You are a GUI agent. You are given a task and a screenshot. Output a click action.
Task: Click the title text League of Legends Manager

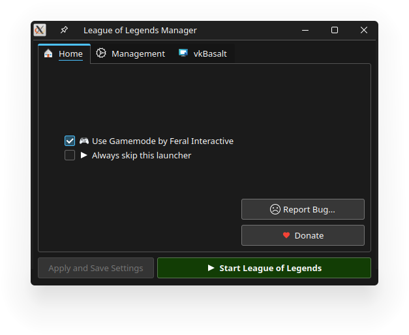click(140, 31)
